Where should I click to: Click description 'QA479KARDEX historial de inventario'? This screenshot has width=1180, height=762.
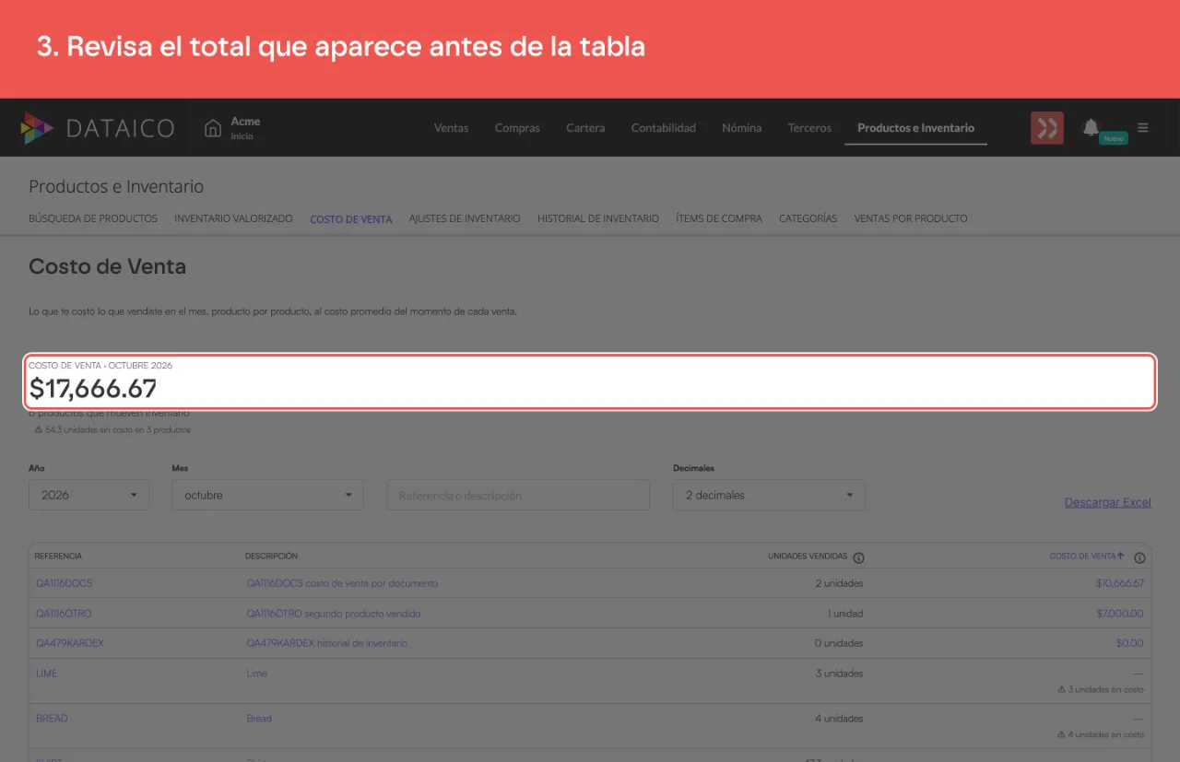pos(326,643)
